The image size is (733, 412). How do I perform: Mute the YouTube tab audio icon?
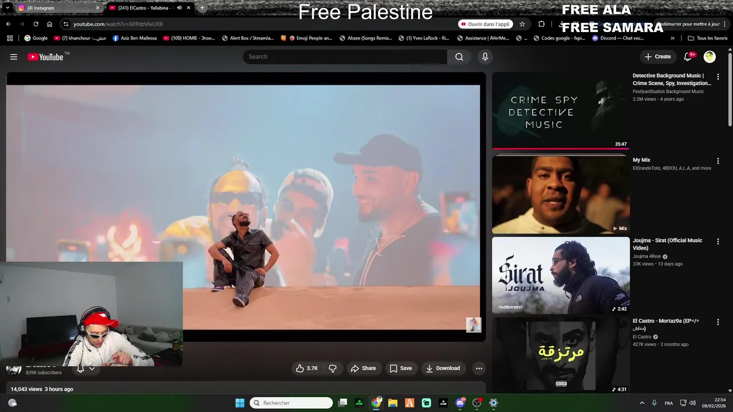click(179, 8)
